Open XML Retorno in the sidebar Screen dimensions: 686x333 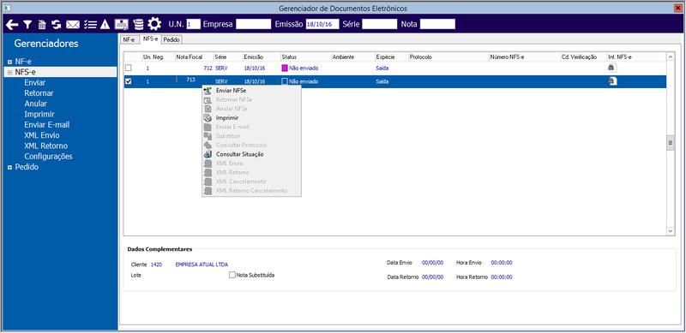(x=46, y=146)
